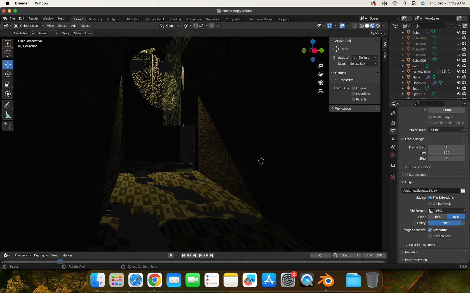
Task: Open the Texture properties checker icon
Action: 393,177
